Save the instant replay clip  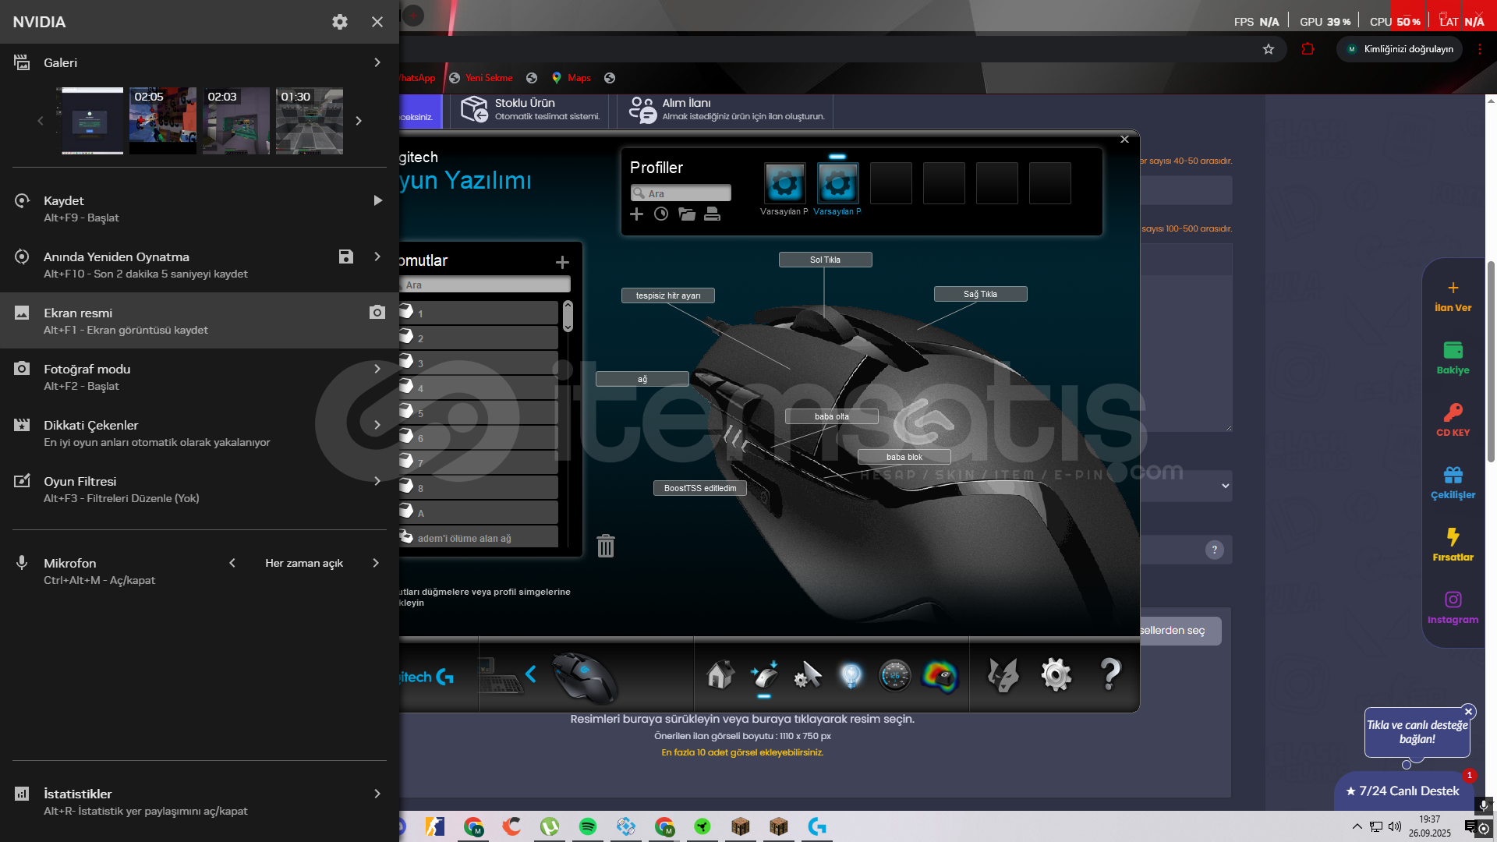346,256
